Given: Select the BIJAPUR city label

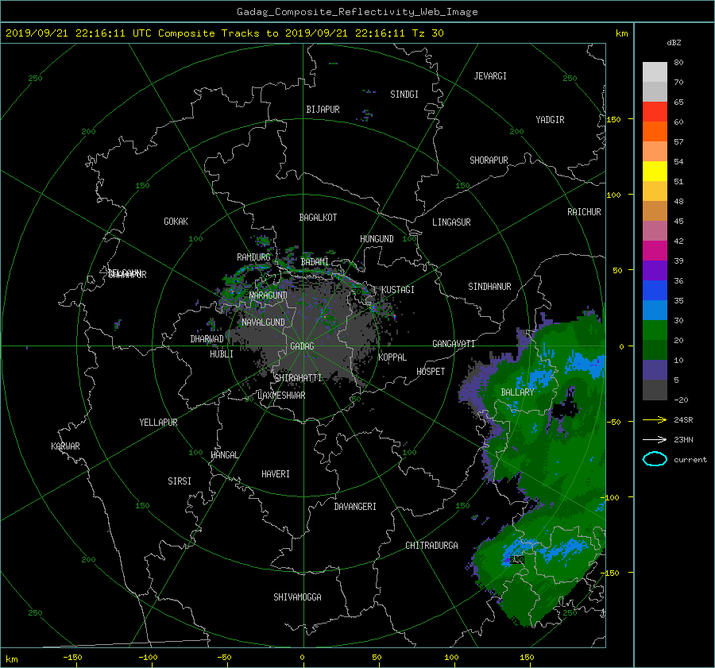Looking at the screenshot, I should point(323,110).
